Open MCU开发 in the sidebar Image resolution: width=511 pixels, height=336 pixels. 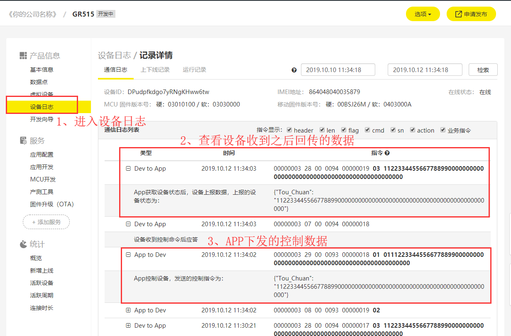43,179
